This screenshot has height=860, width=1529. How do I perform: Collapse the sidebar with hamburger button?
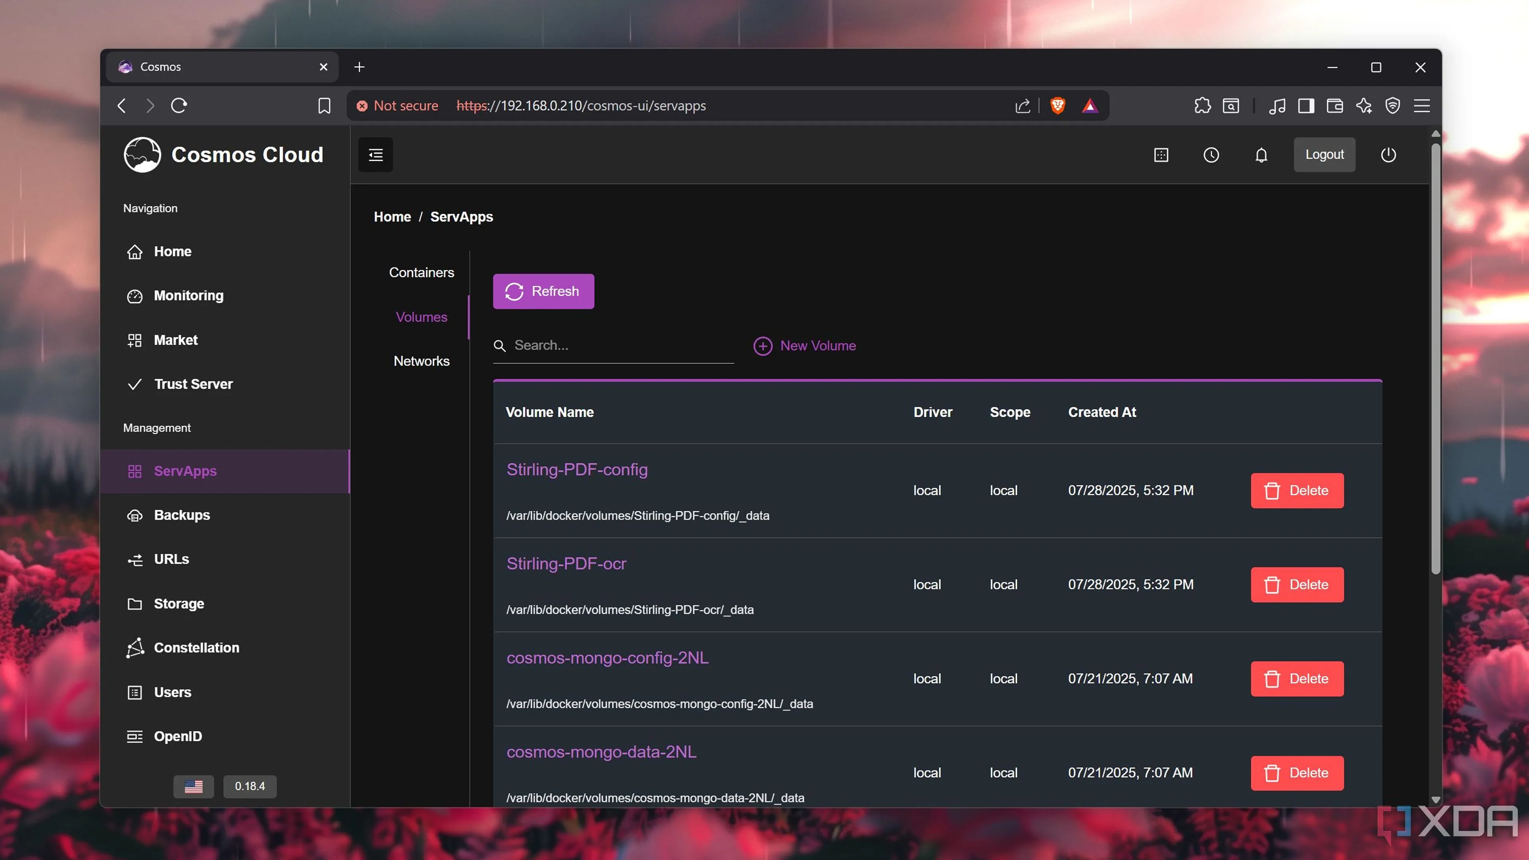(x=375, y=155)
